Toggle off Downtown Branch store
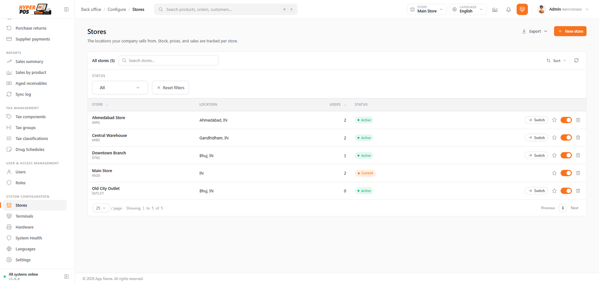Viewport: 599px width, 284px height. pyautogui.click(x=566, y=155)
